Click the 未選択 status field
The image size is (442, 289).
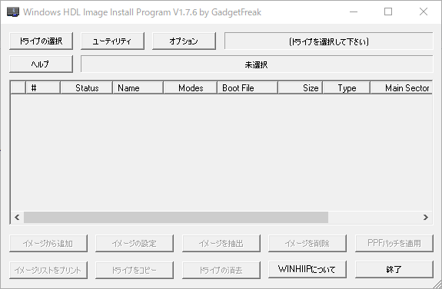pyautogui.click(x=257, y=64)
